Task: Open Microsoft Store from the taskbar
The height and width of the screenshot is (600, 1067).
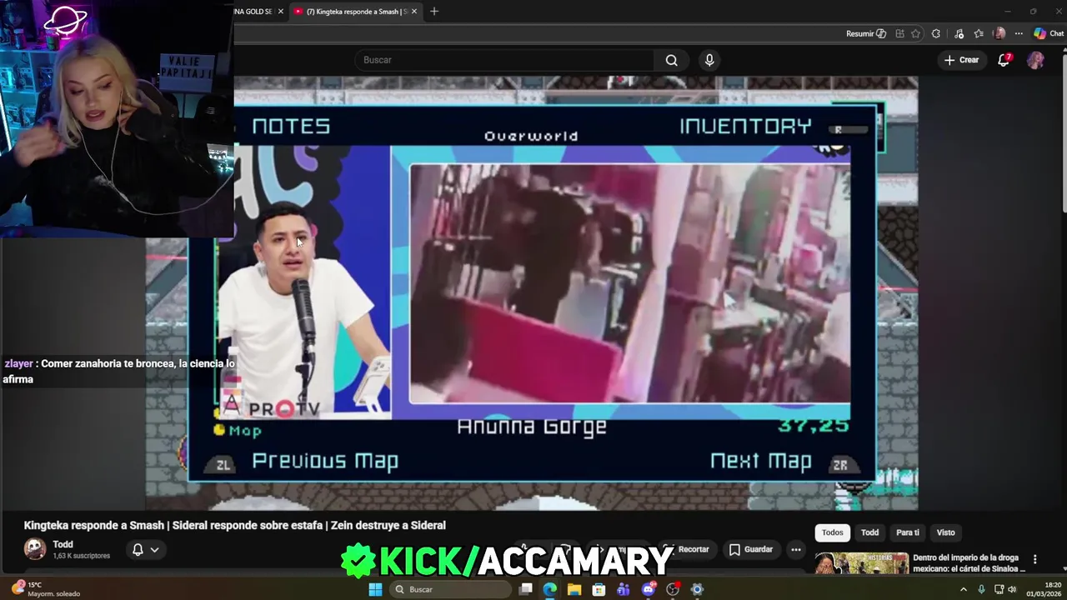Action: coord(599,589)
